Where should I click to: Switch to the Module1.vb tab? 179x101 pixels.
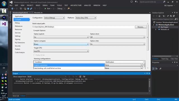[38, 13]
